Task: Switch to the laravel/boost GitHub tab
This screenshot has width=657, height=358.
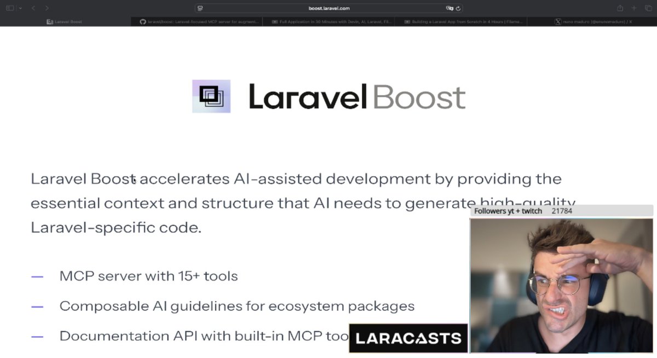Action: click(197, 22)
